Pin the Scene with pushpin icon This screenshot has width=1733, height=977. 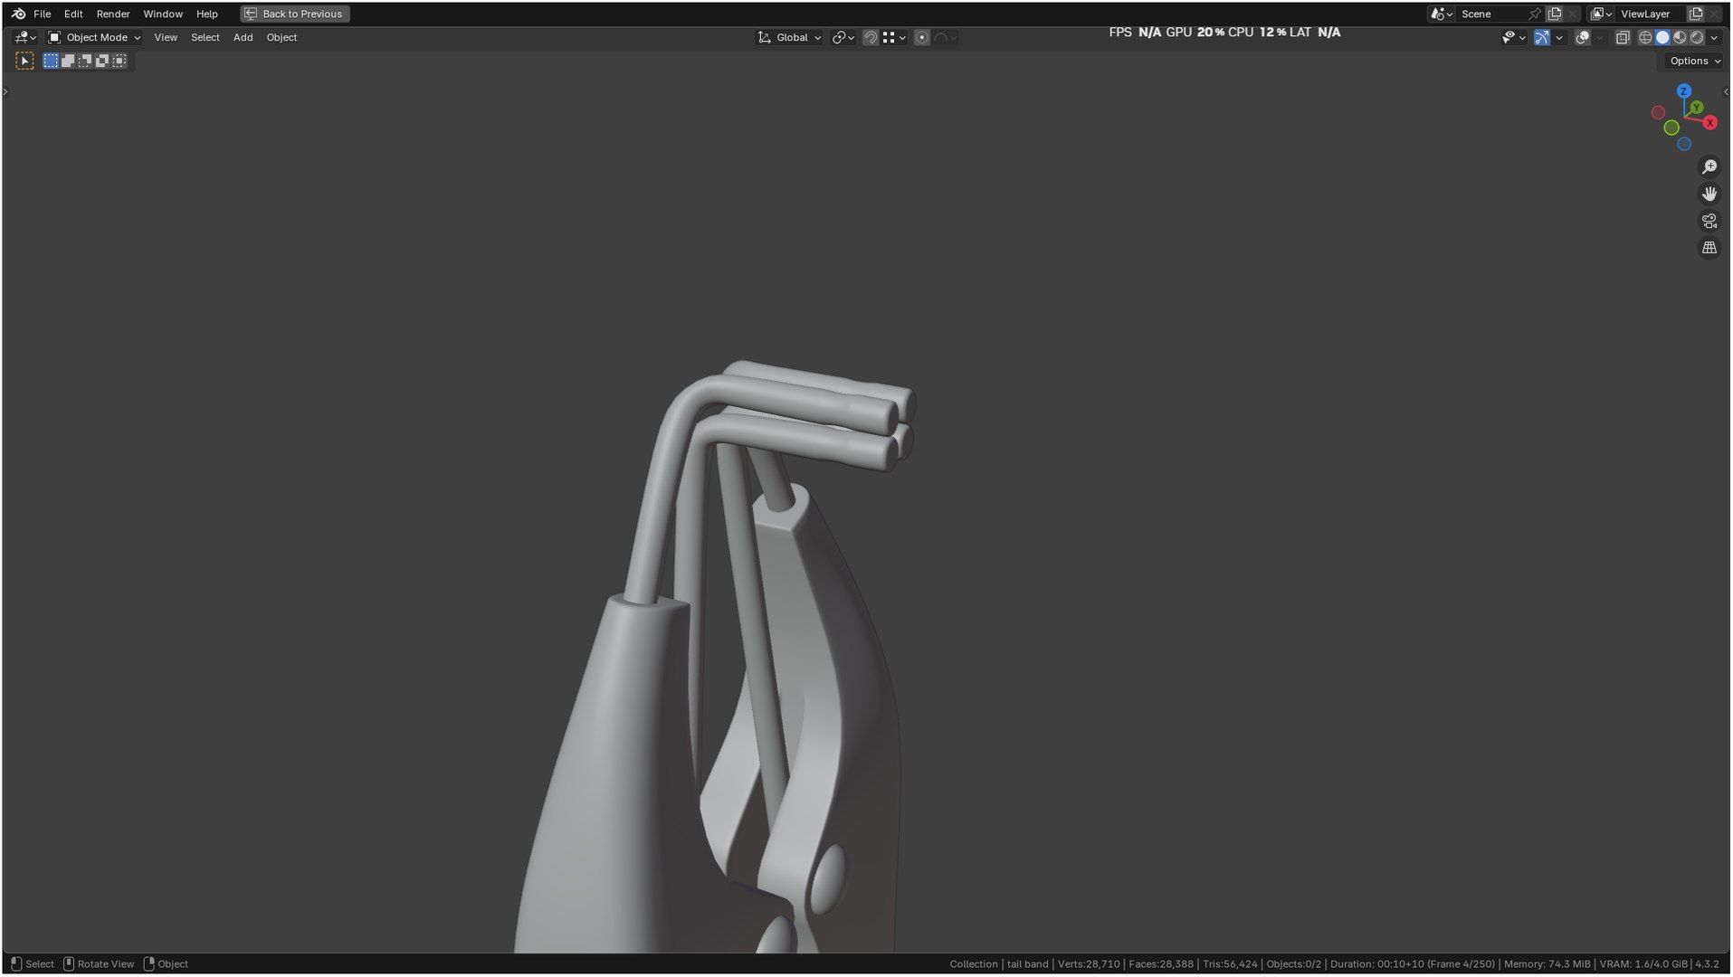tap(1534, 14)
